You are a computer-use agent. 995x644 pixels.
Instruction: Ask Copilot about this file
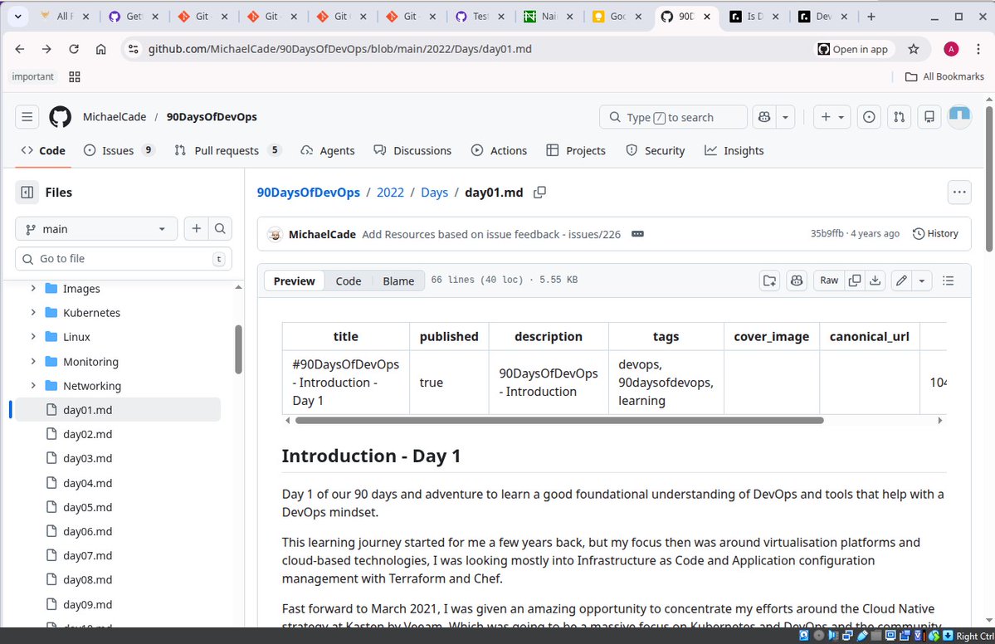tap(797, 281)
